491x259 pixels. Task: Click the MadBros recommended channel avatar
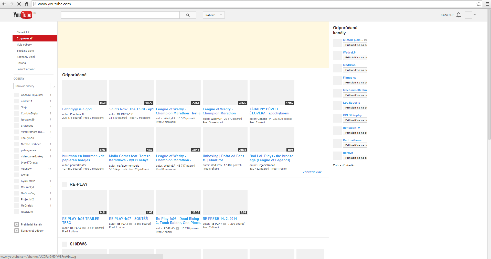337,68
